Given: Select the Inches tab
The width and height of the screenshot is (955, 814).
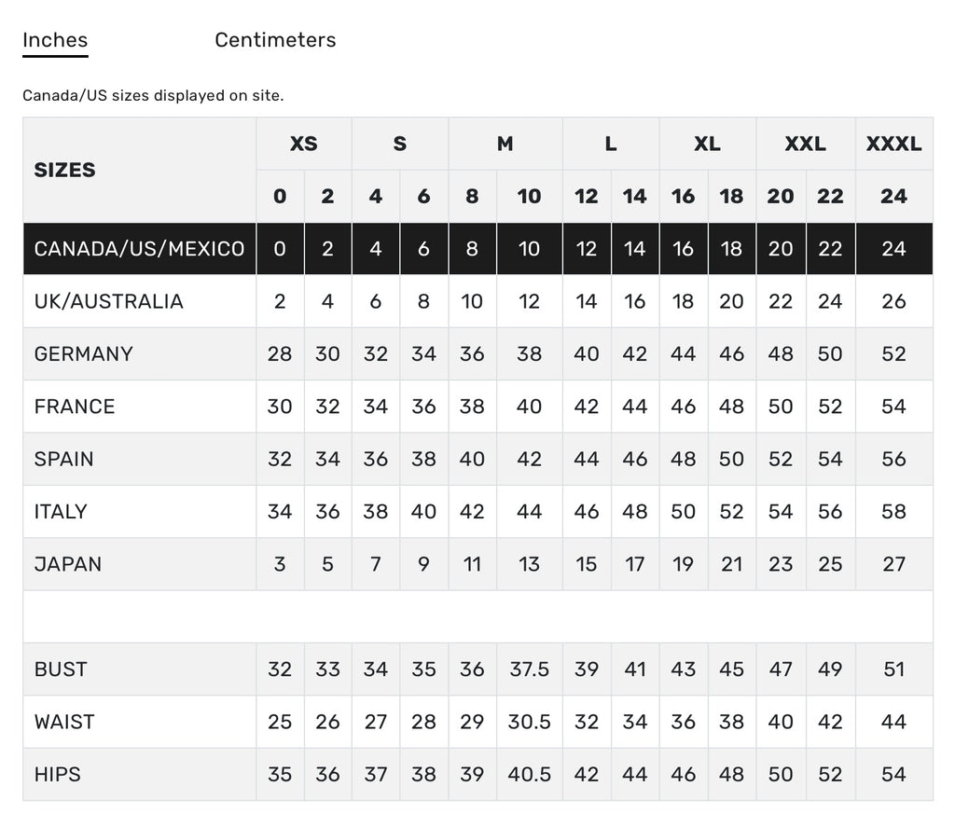Looking at the screenshot, I should tap(55, 40).
